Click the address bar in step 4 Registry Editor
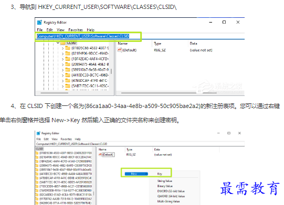The width and height of the screenshot is (284, 205). pos(140,144)
